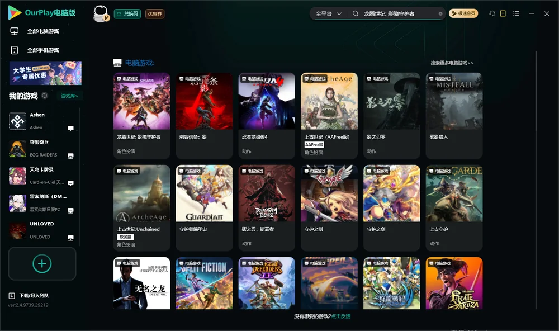The image size is (559, 331).
Task: Open the user avatar profile
Action: 101,13
